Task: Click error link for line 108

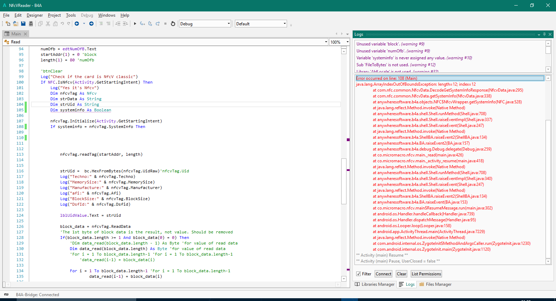Action: pyautogui.click(x=386, y=78)
